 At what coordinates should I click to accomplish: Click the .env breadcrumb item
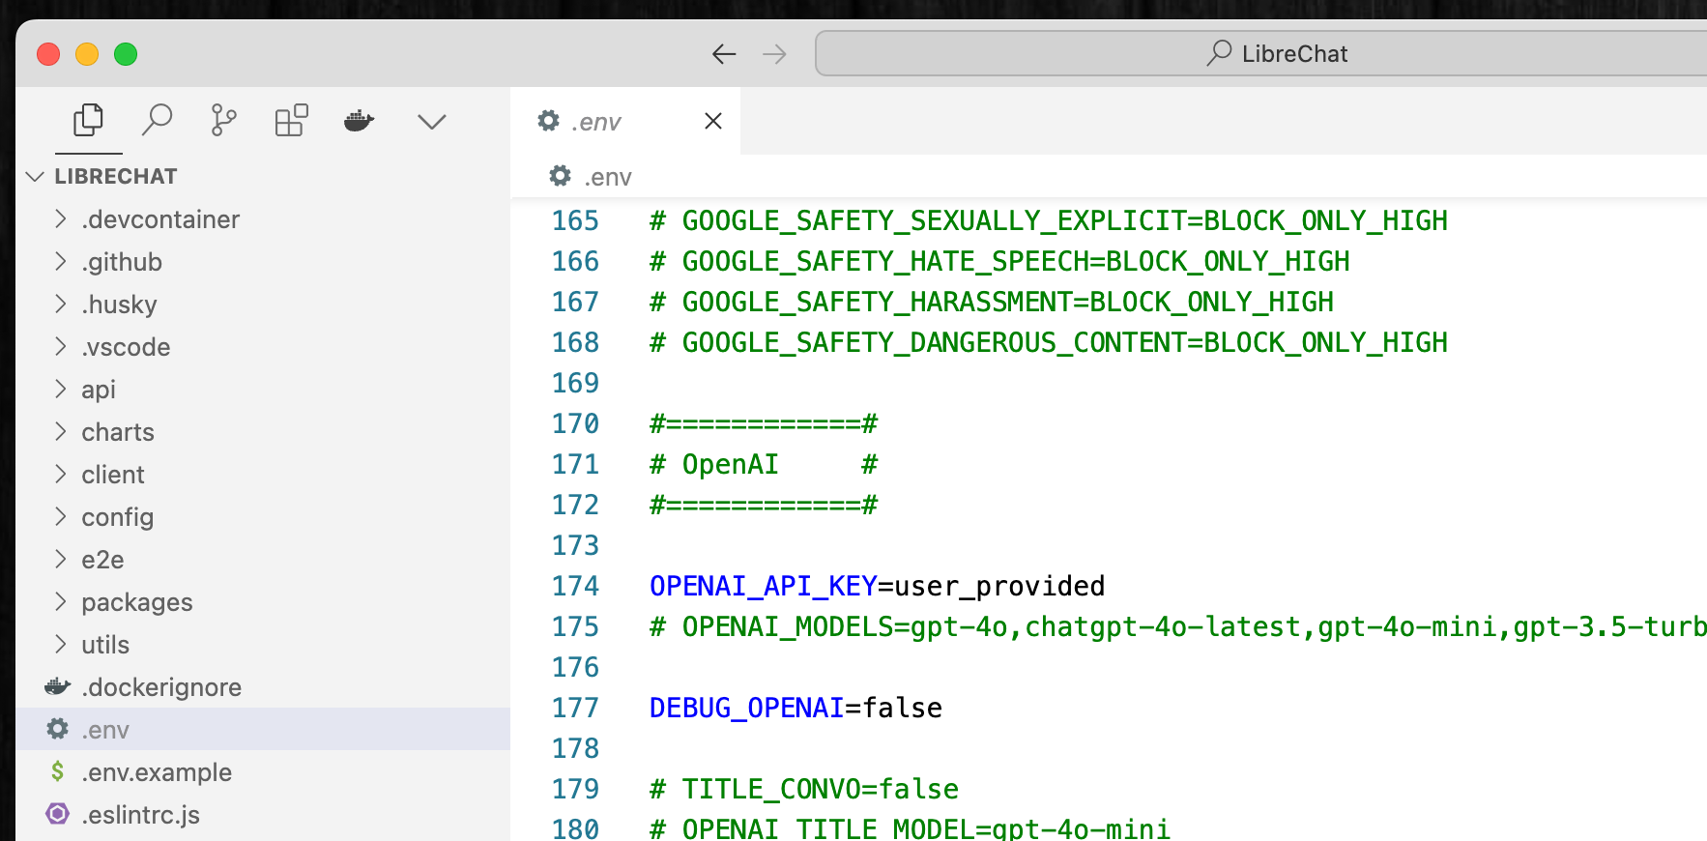click(x=607, y=177)
